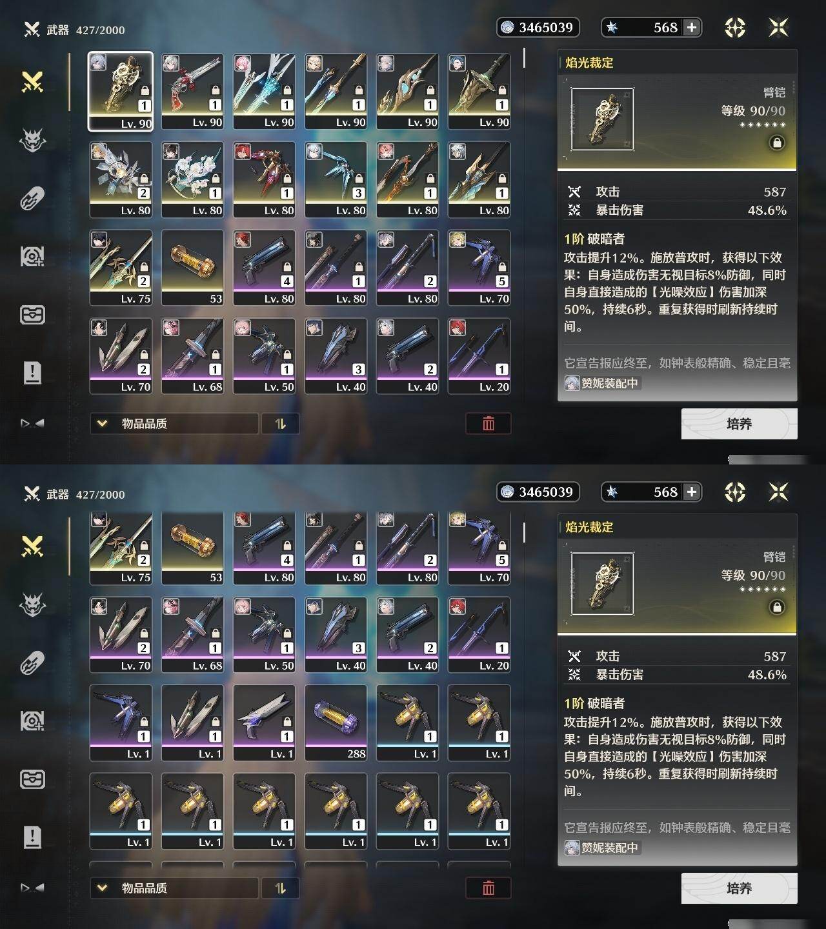
Task: Click the white flower Lv. 80 weapon
Action: click(x=192, y=180)
